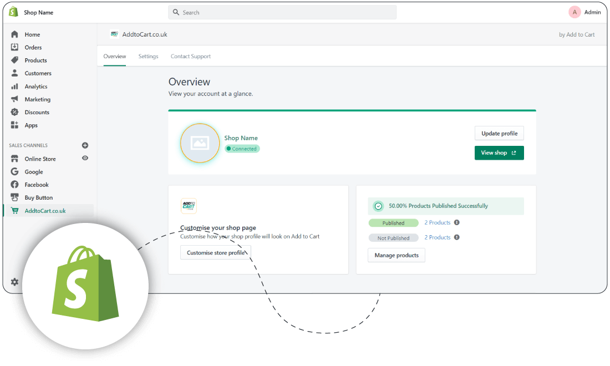Click Customise store profile button
The height and width of the screenshot is (366, 610).
coord(216,253)
